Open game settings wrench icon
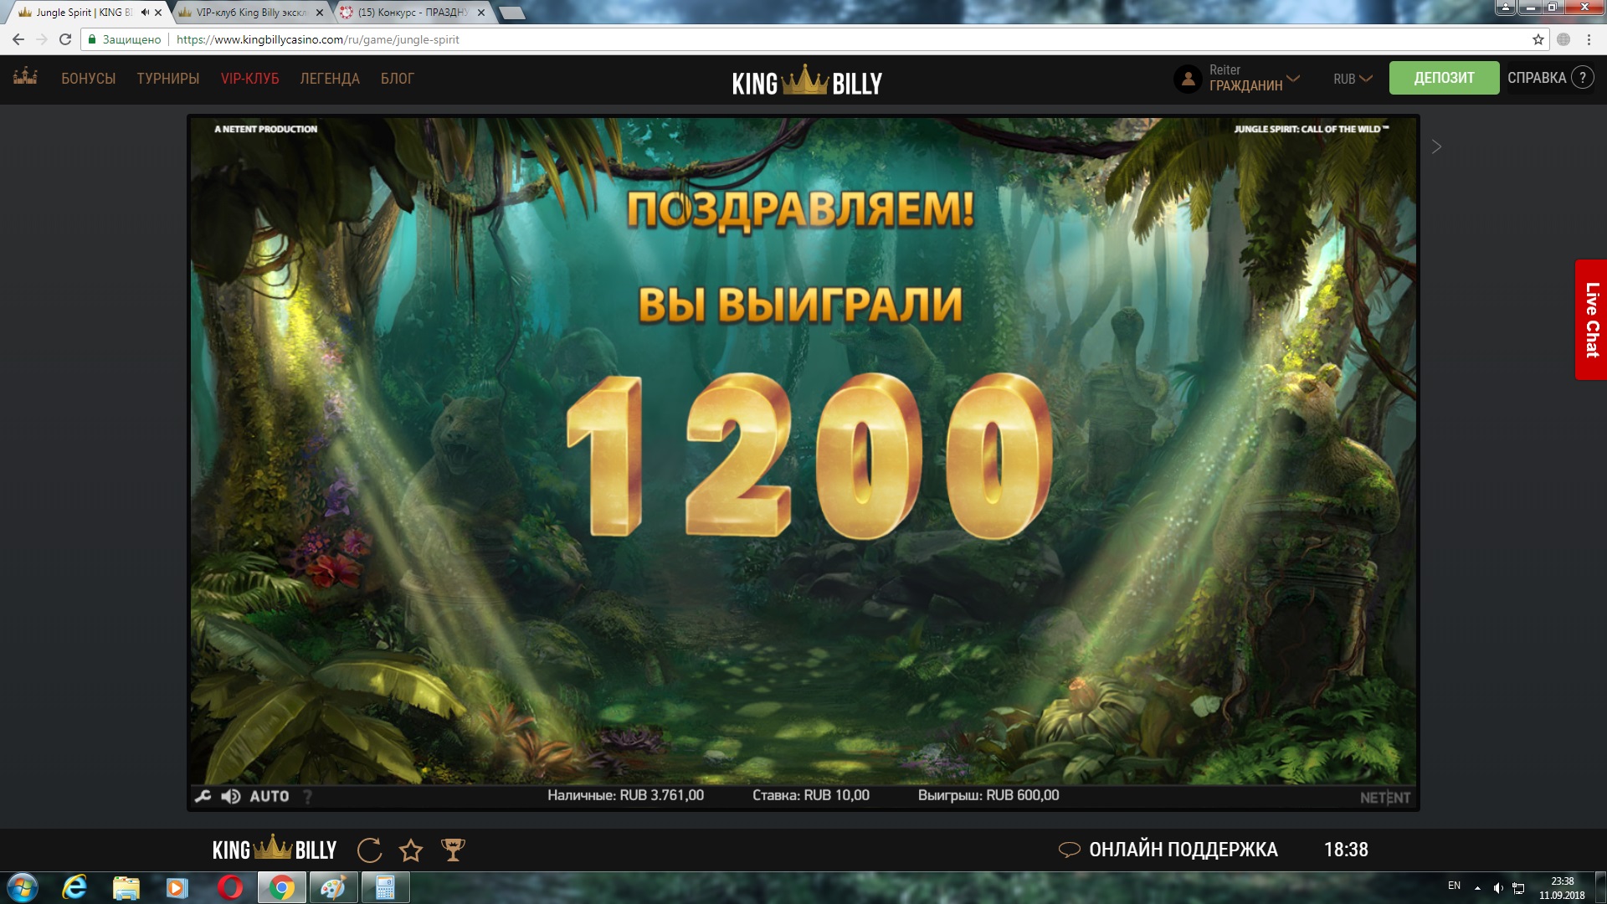 click(203, 796)
